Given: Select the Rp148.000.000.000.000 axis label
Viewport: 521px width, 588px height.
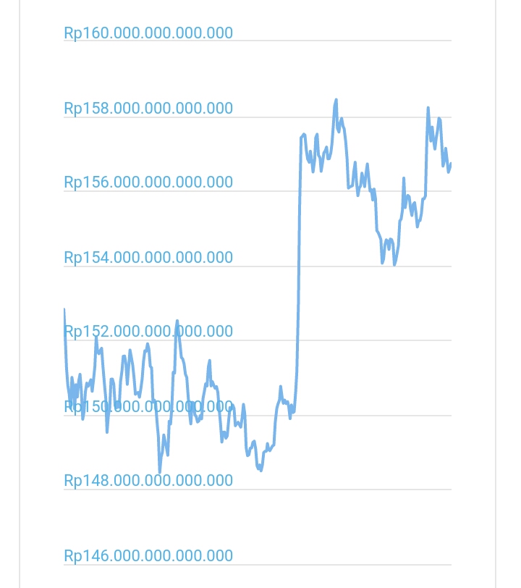Looking at the screenshot, I should click(x=148, y=481).
